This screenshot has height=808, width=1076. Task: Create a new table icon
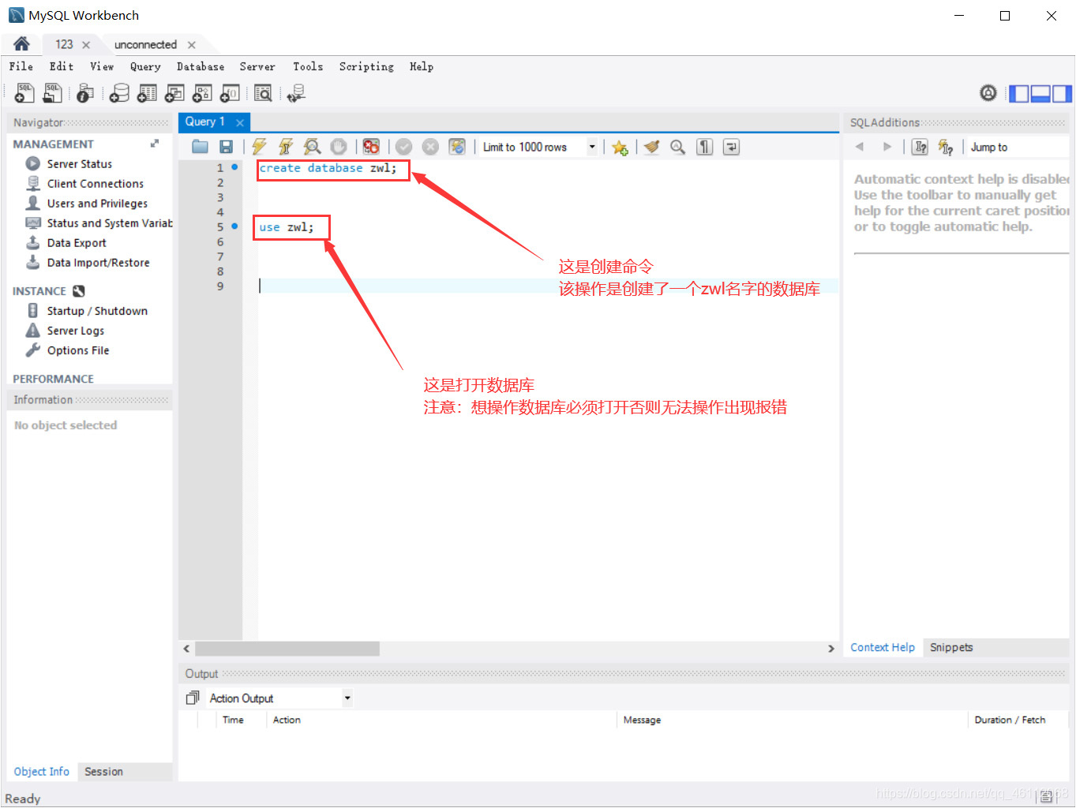[147, 93]
